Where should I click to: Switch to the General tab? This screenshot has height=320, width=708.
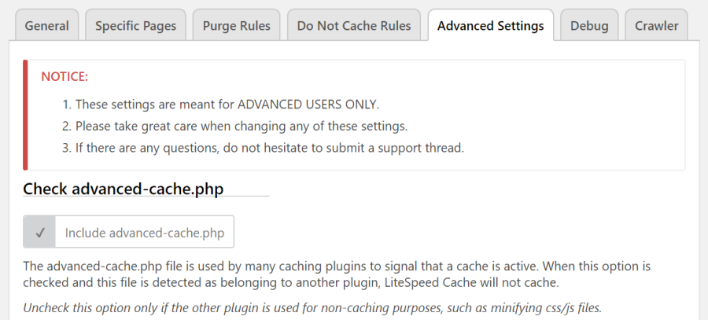[x=47, y=25]
